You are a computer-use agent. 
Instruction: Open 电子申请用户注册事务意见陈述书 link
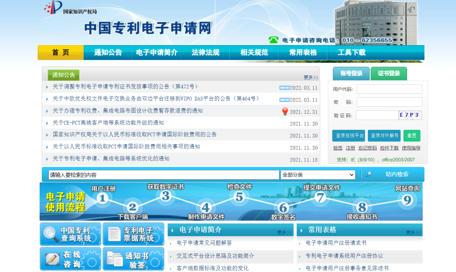click(347, 268)
